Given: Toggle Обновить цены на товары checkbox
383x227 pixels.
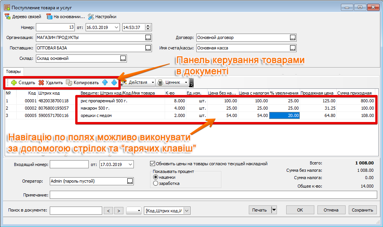Looking at the screenshot, I should coord(153,163).
